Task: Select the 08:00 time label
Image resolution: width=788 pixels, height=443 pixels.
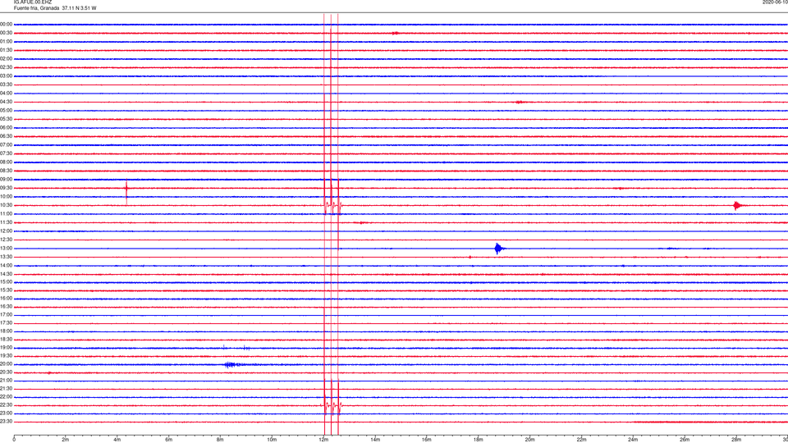Action: (x=7, y=162)
